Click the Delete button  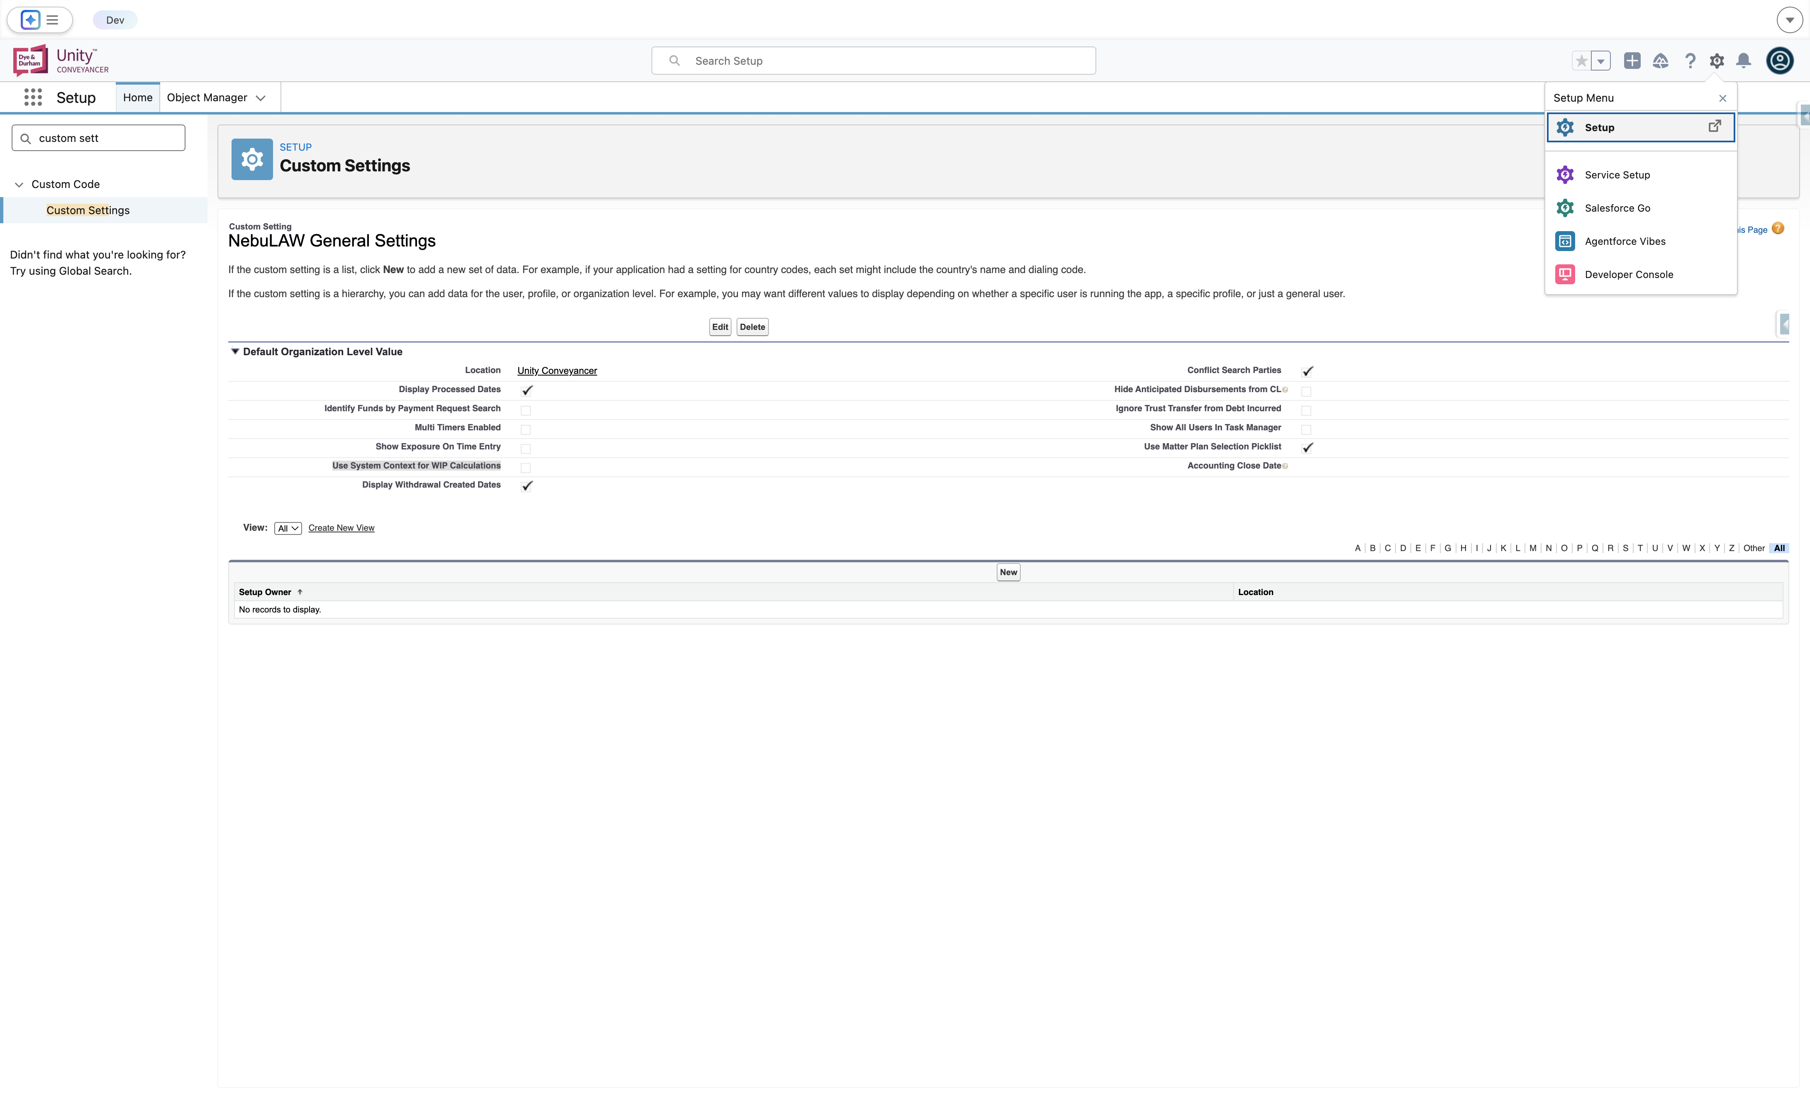pos(752,327)
